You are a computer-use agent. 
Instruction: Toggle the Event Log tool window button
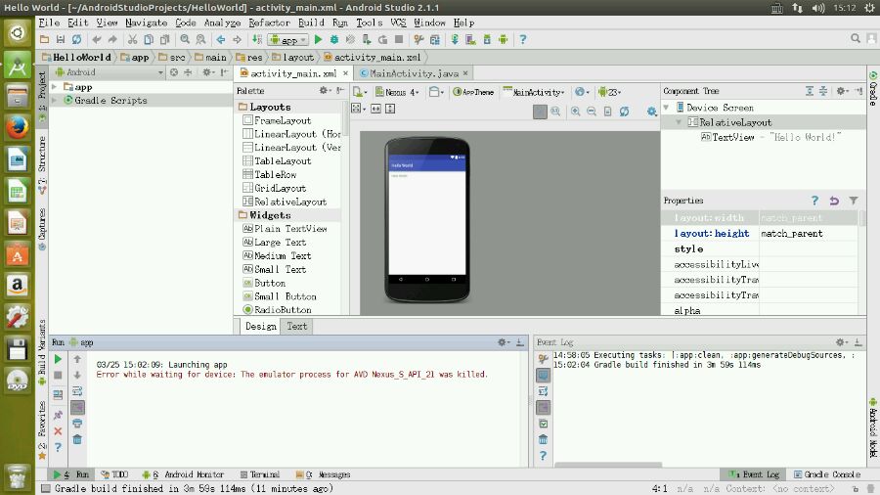751,474
